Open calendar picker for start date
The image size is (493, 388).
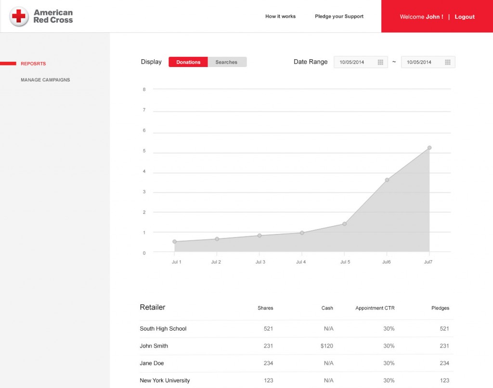pyautogui.click(x=380, y=62)
